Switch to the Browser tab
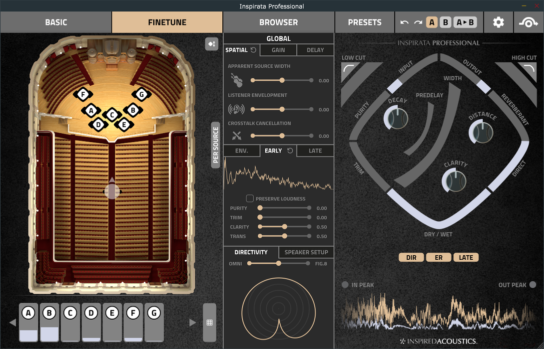The width and height of the screenshot is (544, 349). coord(278,22)
